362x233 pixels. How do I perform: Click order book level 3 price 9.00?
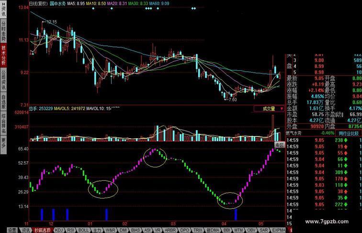(319, 60)
